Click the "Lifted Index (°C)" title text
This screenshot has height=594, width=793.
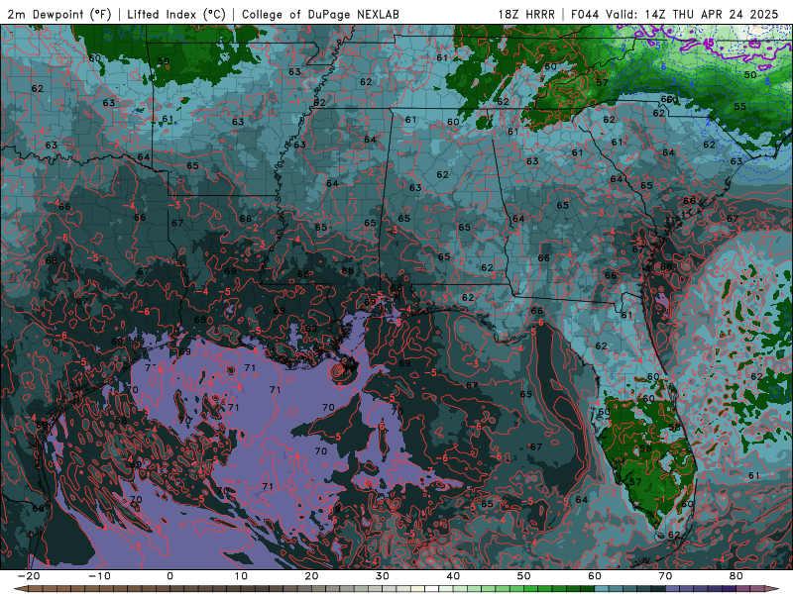click(x=176, y=15)
